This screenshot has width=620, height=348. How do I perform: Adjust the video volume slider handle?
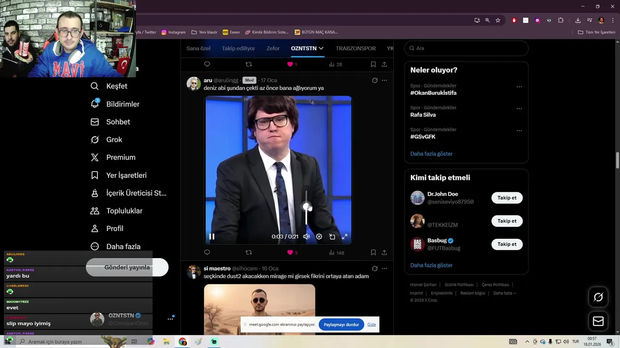pyautogui.click(x=306, y=207)
